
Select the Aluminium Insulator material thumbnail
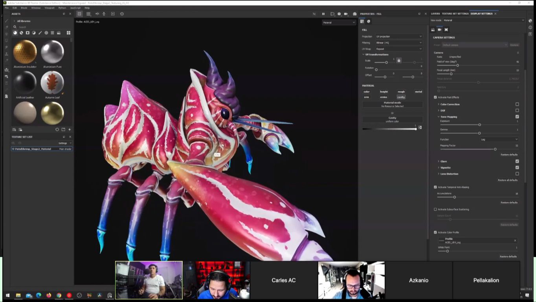[25, 52]
